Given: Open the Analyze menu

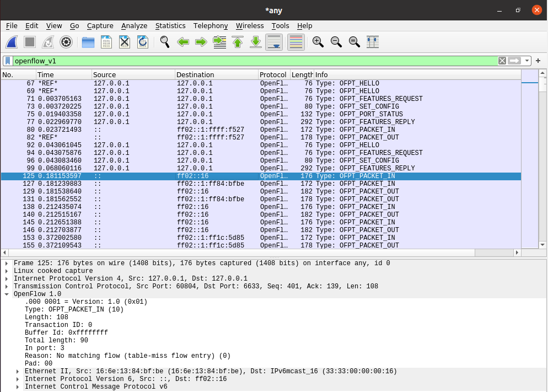Looking at the screenshot, I should [134, 26].
